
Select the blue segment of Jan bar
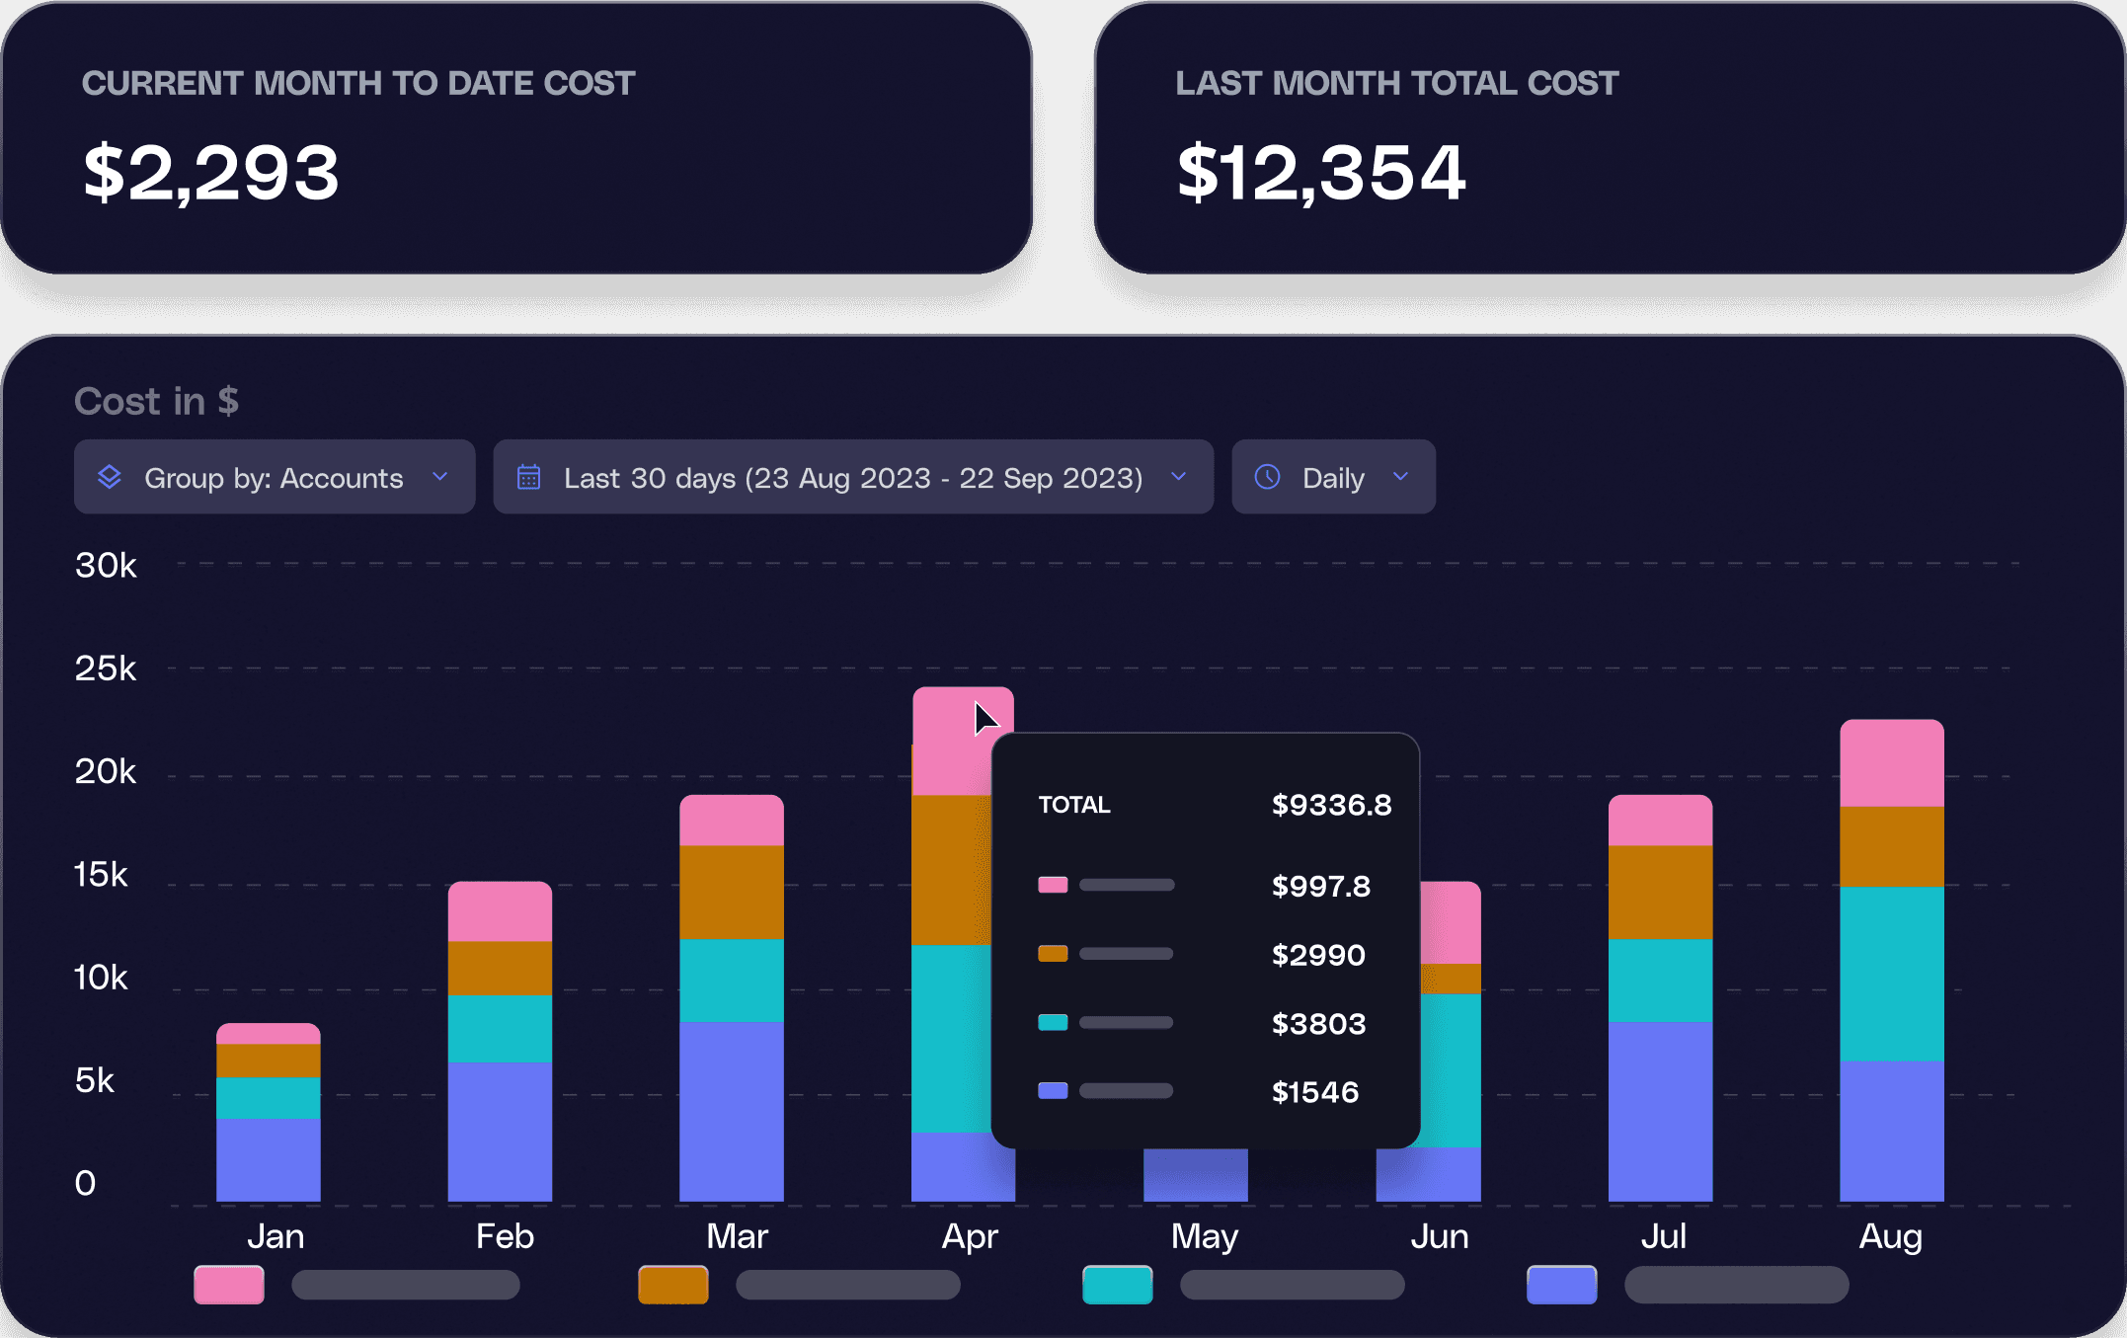point(269,1159)
